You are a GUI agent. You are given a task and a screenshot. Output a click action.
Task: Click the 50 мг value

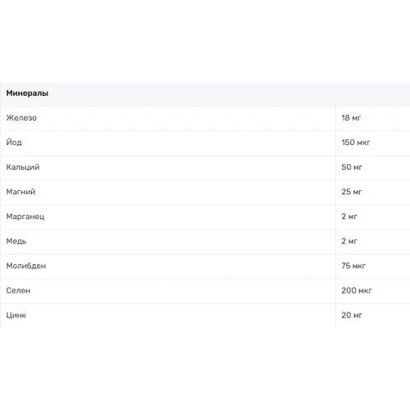point(352,167)
